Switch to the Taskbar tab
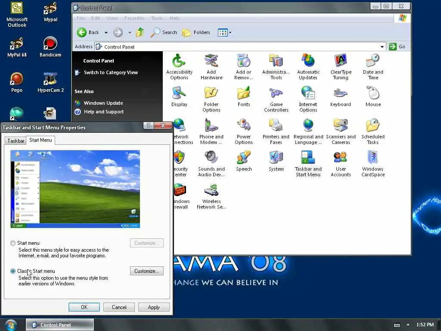This screenshot has width=441, height=331. click(x=16, y=141)
